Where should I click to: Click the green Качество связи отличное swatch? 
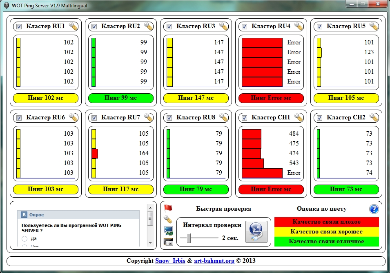pos(327,242)
